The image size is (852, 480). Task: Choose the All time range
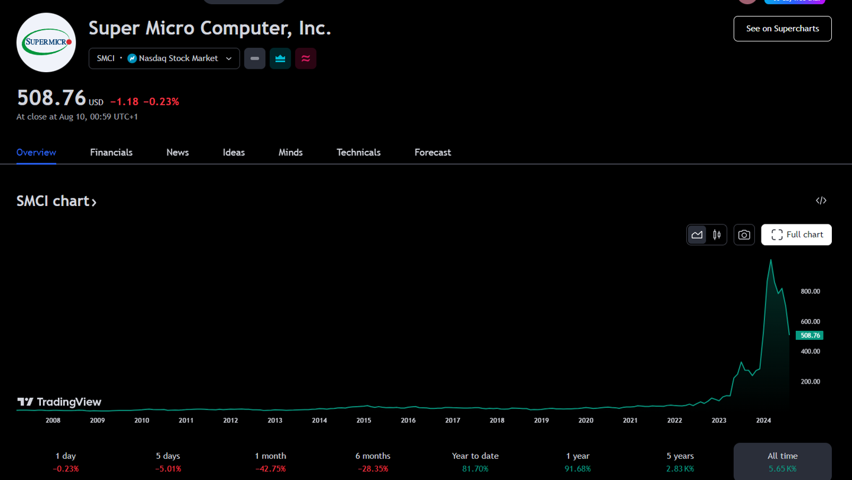coord(782,462)
